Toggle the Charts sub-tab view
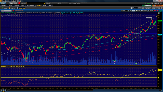The image size is (163, 92). pyautogui.click(x=4, y=8)
